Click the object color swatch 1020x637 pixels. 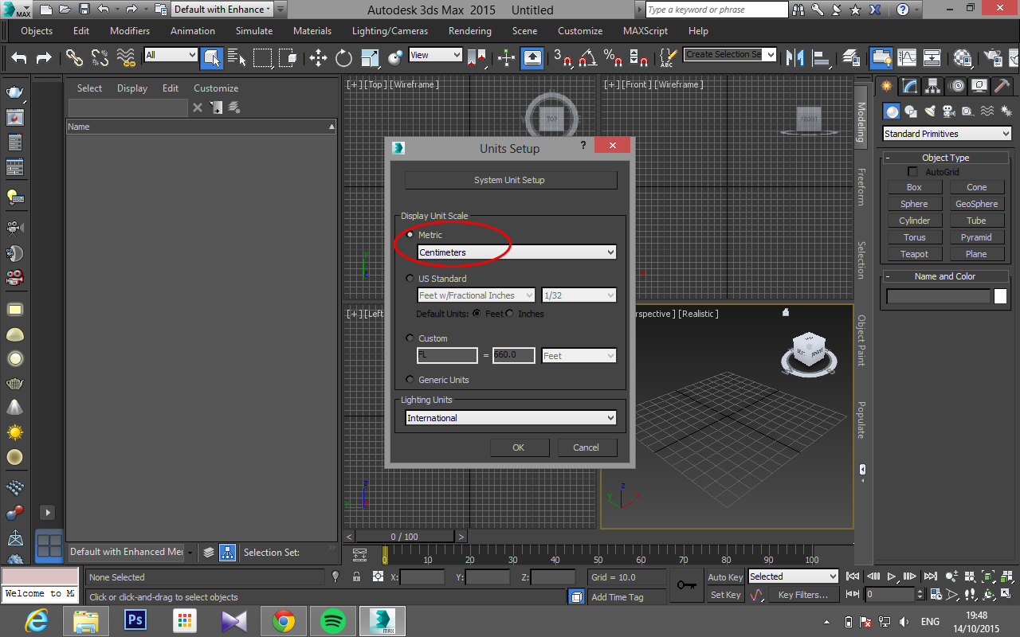click(x=1000, y=296)
